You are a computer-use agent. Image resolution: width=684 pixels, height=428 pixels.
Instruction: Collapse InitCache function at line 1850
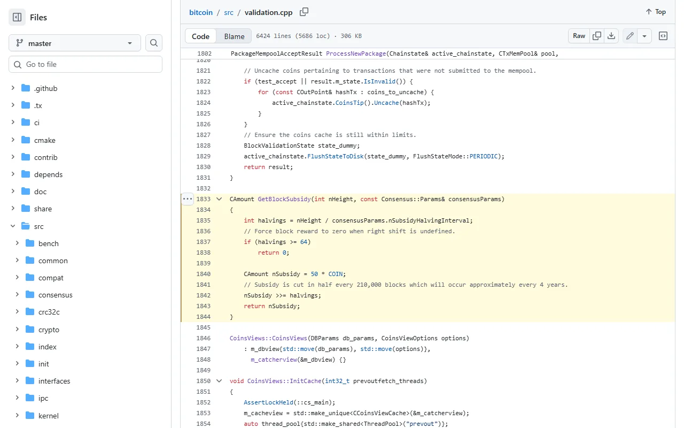[219, 381]
